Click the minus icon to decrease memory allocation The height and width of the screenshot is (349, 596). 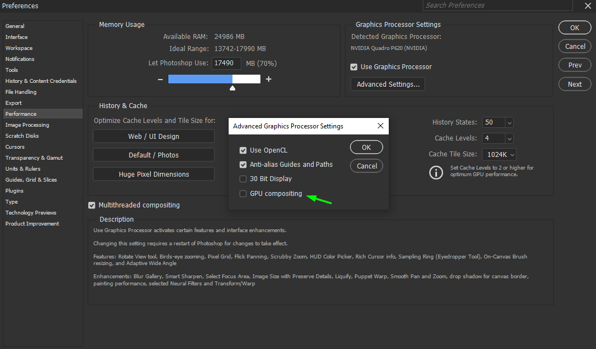point(160,79)
